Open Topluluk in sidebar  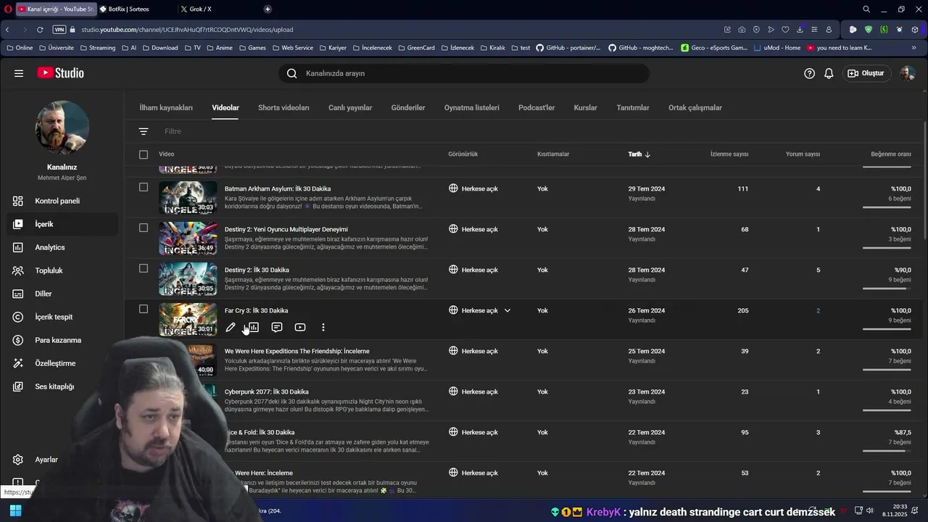62,270
